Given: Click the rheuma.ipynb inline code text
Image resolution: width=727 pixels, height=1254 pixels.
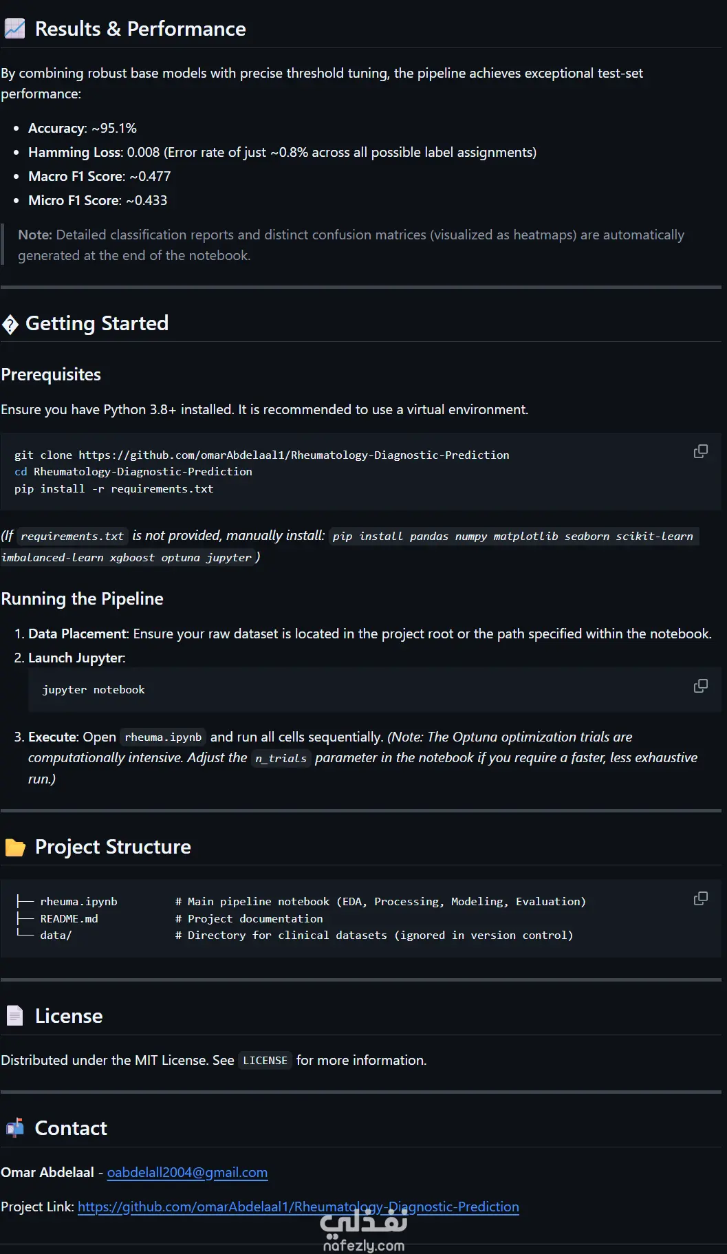Looking at the screenshot, I should point(163,737).
